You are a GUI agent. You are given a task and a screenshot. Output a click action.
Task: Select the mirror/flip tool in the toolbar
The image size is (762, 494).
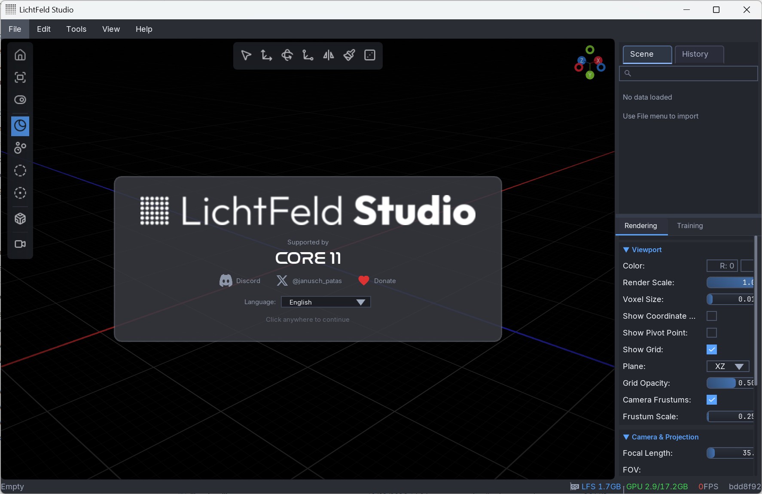click(x=328, y=55)
